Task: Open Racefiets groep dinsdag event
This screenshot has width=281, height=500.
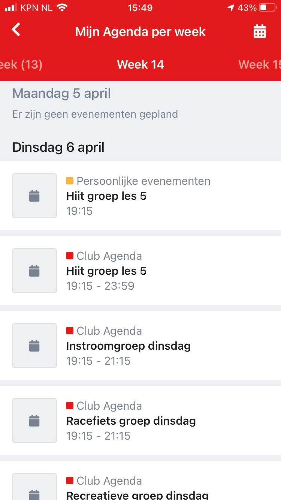Action: point(131,421)
